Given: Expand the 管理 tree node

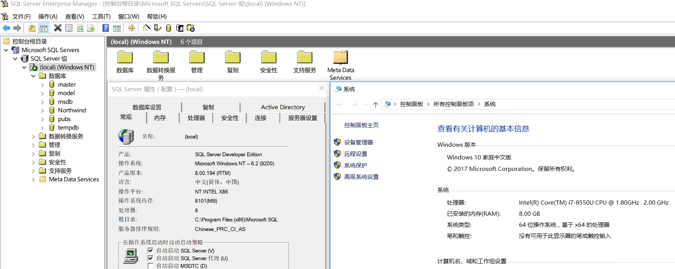Looking at the screenshot, I should click(33, 145).
